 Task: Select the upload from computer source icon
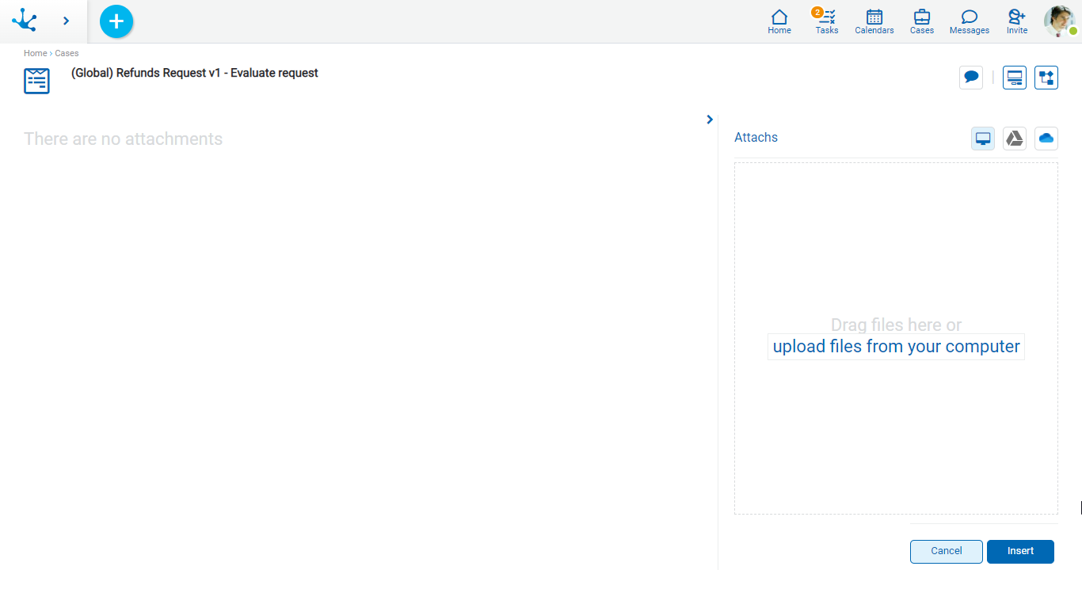click(983, 139)
